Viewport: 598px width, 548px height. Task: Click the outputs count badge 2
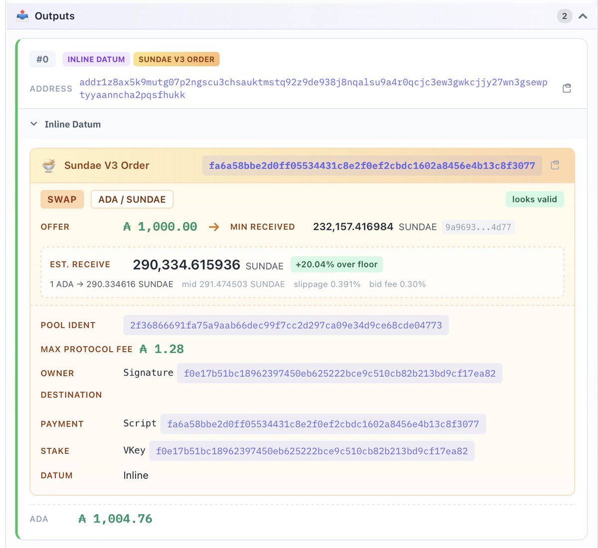coord(564,16)
